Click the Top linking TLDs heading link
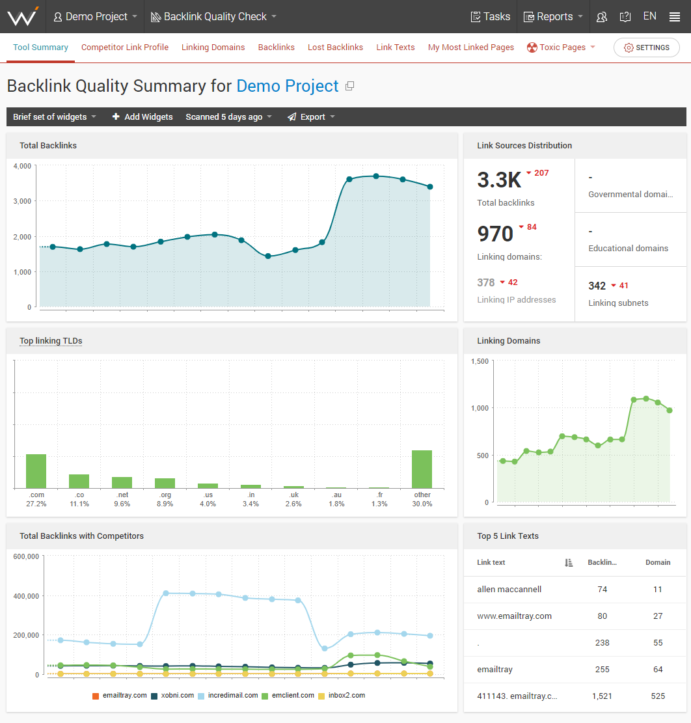 tap(51, 341)
